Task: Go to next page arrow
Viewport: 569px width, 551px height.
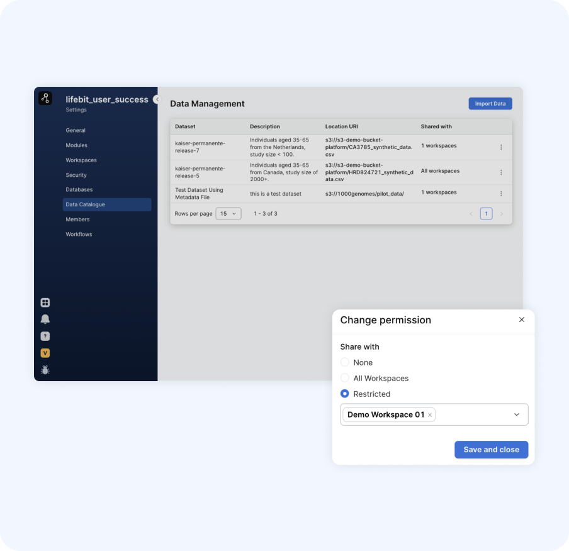Action: [502, 214]
